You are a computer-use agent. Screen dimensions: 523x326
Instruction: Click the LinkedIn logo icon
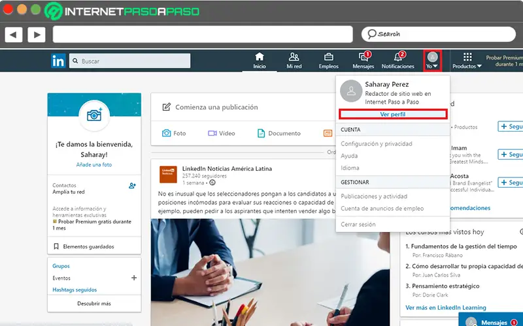tap(58, 61)
